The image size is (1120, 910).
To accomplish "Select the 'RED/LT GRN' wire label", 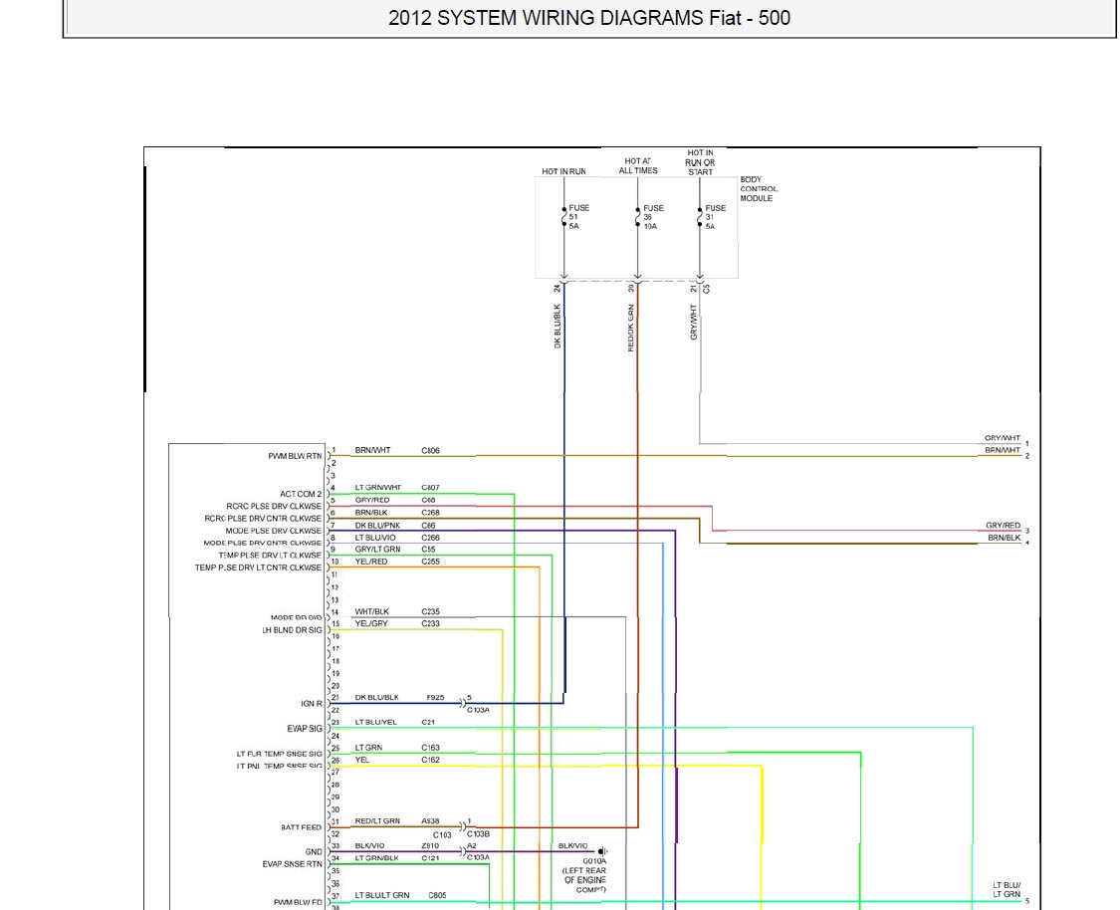I will [377, 820].
